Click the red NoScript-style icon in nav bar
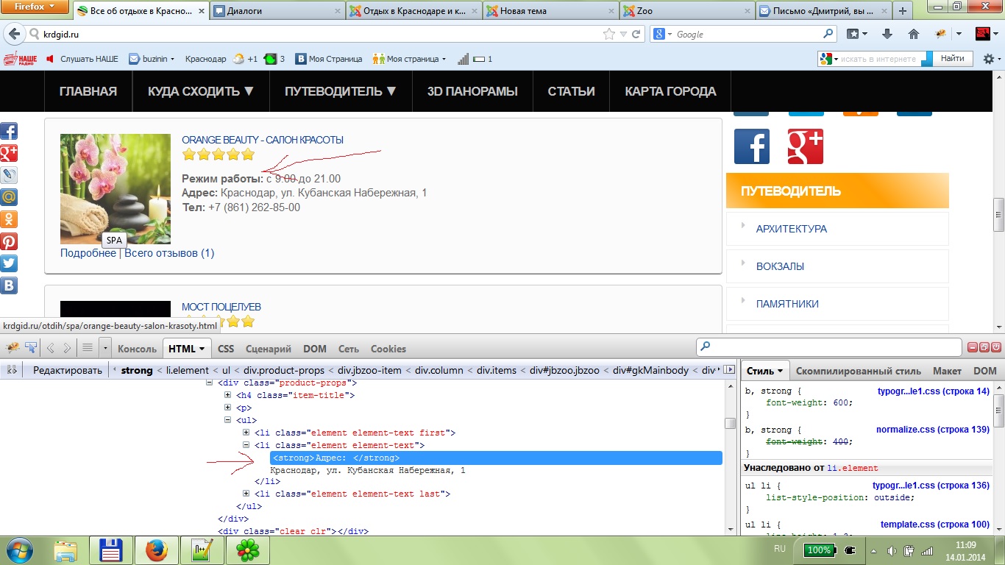Image resolution: width=1005 pixels, height=565 pixels. [982, 34]
